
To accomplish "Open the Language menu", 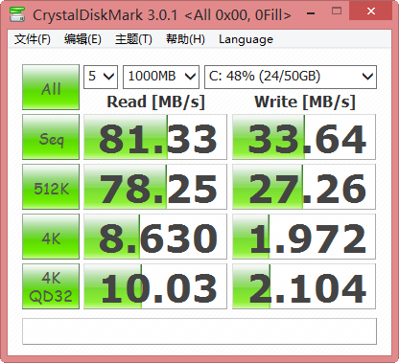I will (246, 39).
